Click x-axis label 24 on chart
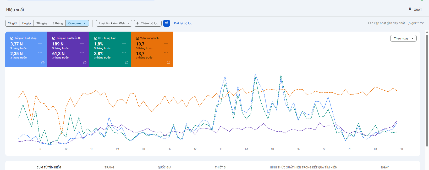This screenshot has height=170, width=429. 118,149
